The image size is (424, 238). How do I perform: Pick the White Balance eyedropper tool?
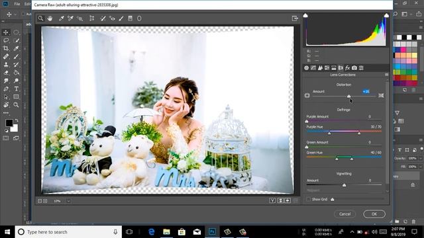coord(62,19)
